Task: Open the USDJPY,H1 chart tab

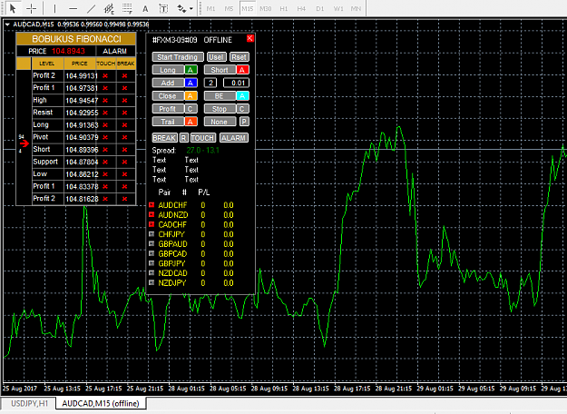Action: click(29, 403)
